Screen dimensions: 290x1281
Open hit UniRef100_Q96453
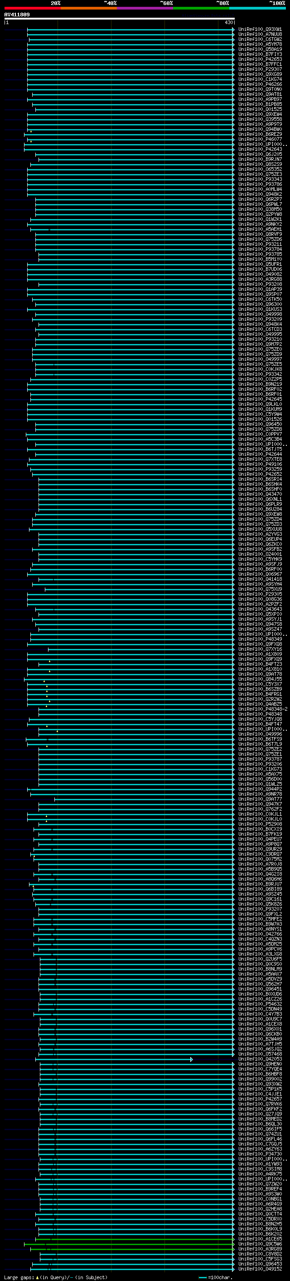click(x=260, y=1264)
